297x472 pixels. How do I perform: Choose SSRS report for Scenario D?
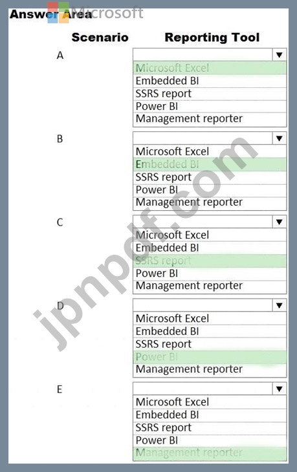pos(210,344)
